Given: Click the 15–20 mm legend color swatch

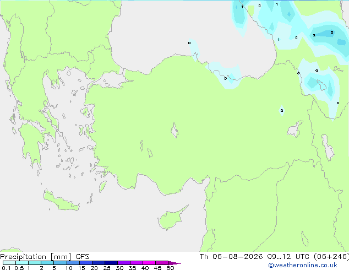Looking at the screenshot, I should pos(85,263).
